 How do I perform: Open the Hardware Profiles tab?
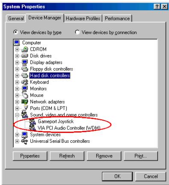[83, 18]
